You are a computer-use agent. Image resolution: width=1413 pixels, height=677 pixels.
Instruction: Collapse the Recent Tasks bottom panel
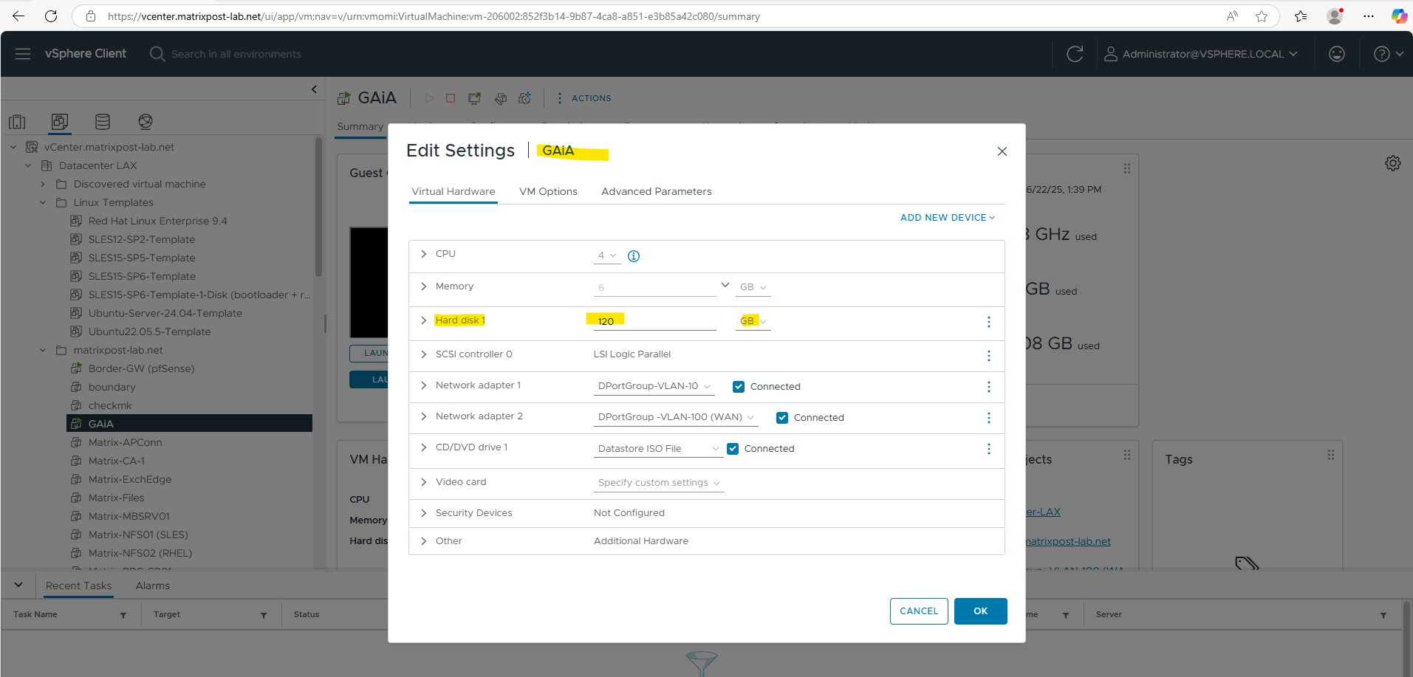(x=18, y=585)
